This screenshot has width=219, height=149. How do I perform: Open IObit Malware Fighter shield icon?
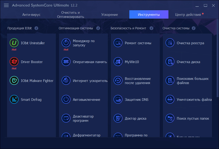[x=14, y=81]
